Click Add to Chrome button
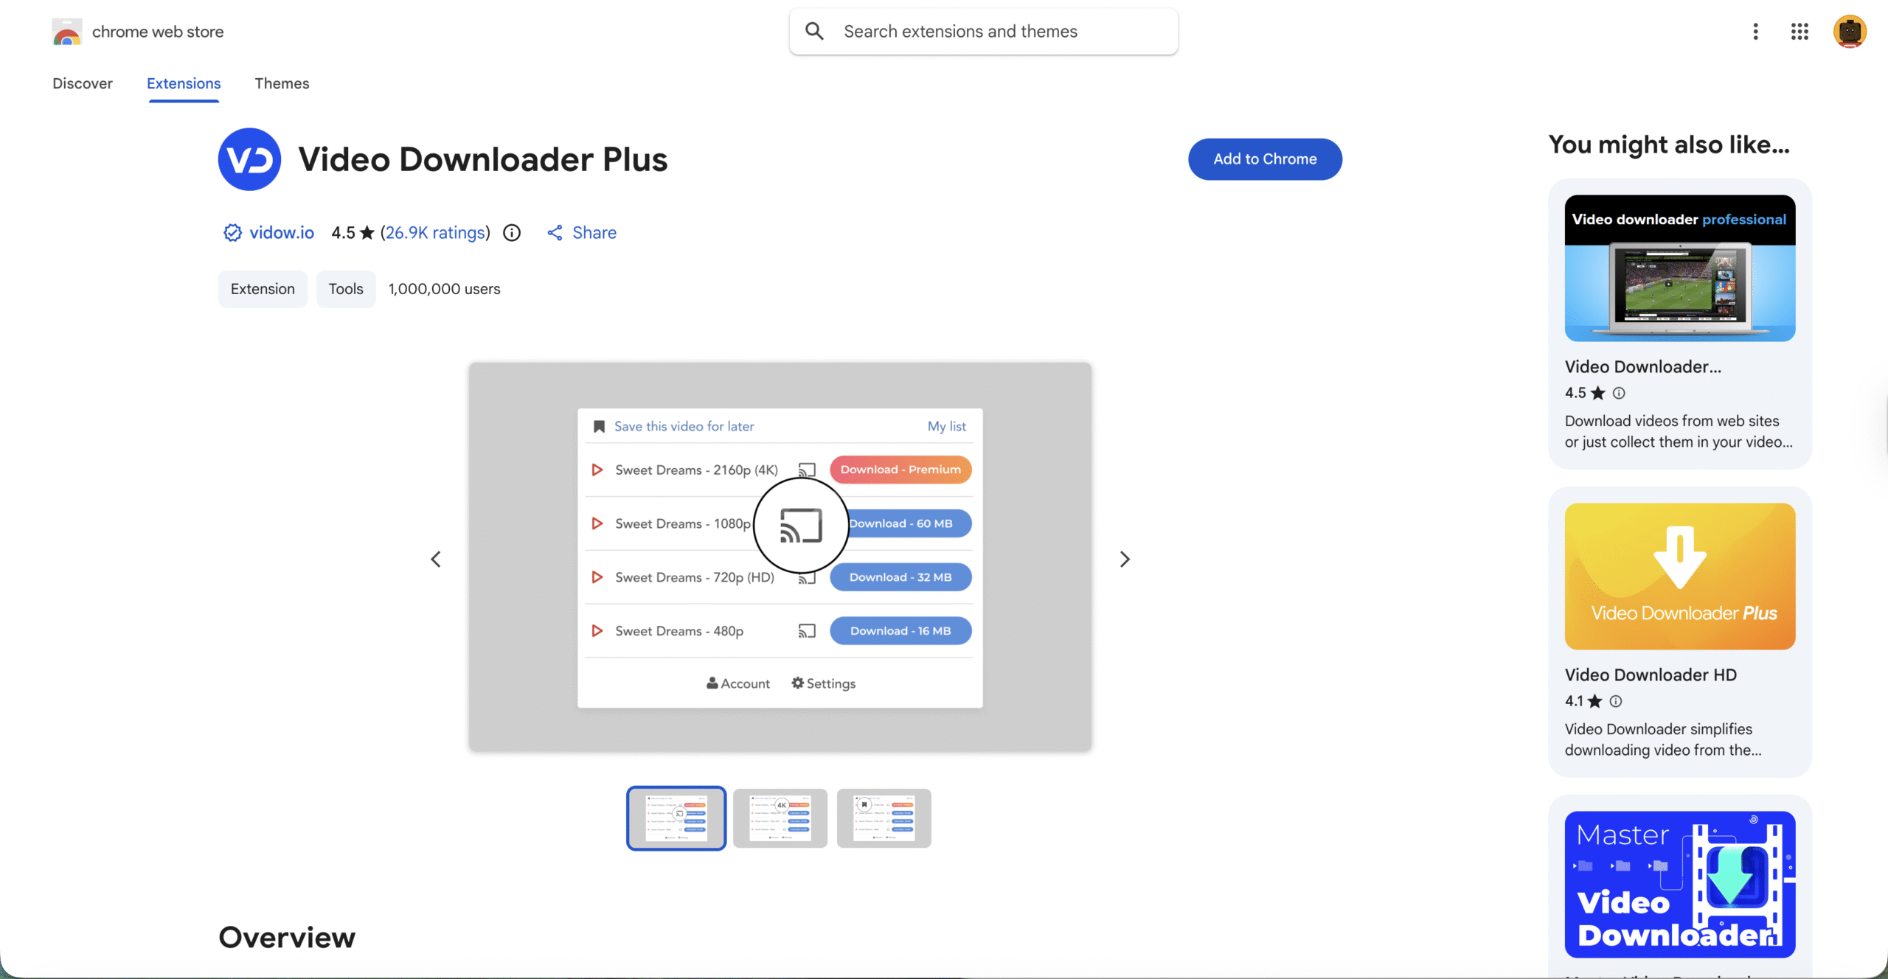Screen dimensions: 1888x979 [x=1265, y=159]
